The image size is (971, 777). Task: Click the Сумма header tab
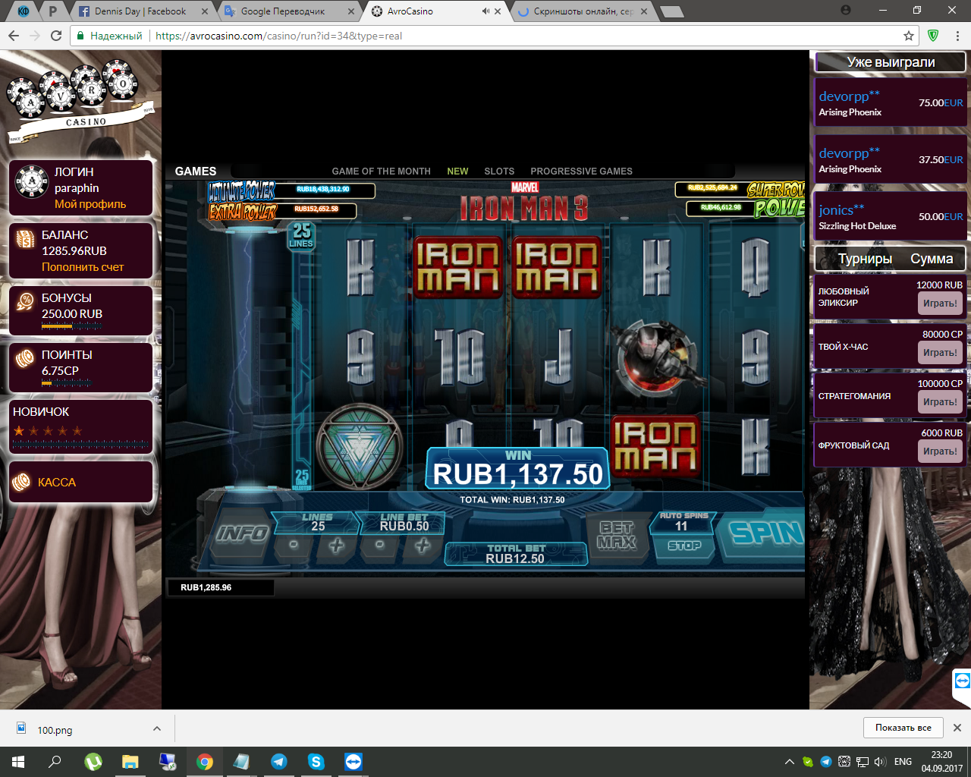point(932,259)
